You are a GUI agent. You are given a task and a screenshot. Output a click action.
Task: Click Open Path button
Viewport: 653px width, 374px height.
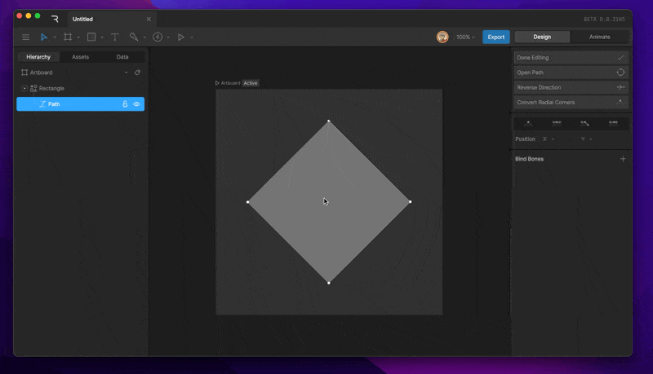(571, 73)
